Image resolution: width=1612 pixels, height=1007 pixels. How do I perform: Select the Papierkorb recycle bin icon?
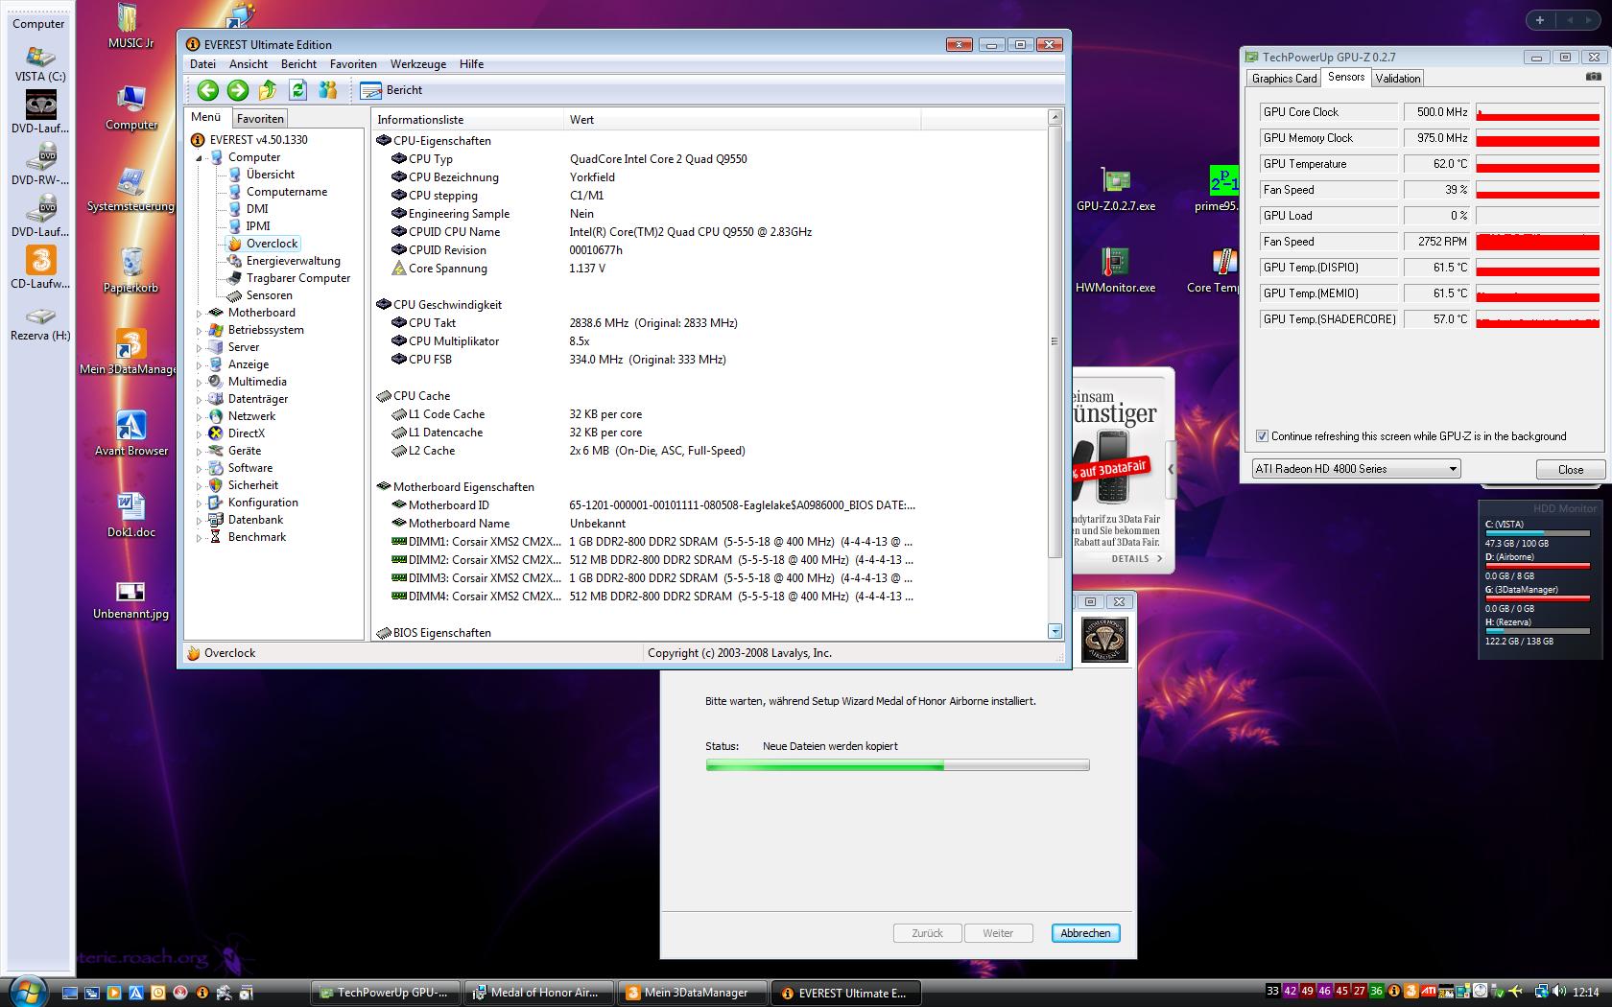(130, 270)
